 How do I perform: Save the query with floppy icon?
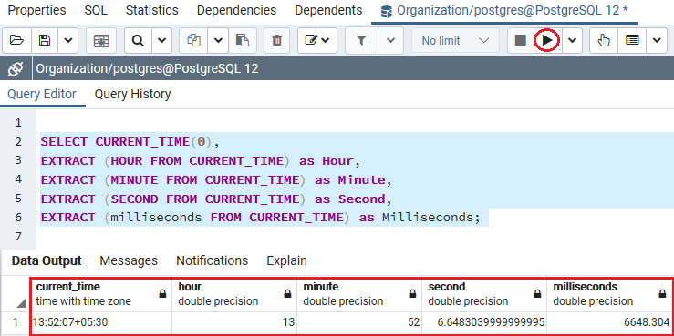(45, 41)
